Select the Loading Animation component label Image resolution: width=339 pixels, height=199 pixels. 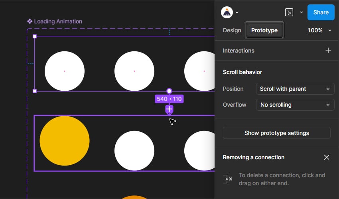point(58,21)
